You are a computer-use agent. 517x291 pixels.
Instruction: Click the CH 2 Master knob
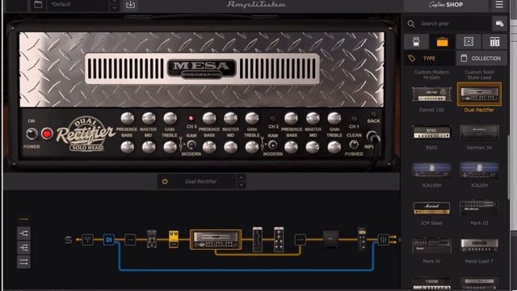[230, 118]
